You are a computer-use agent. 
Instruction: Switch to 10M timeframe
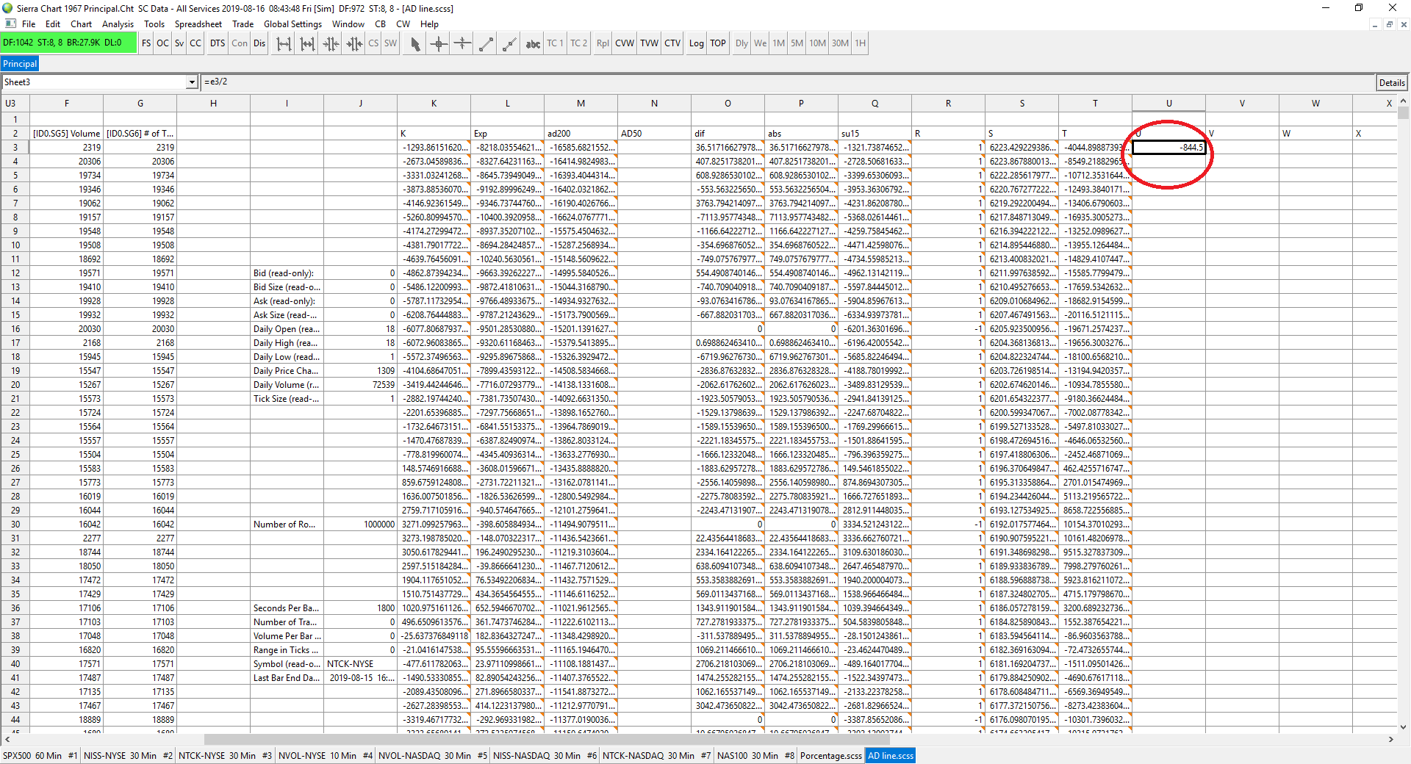tap(818, 43)
